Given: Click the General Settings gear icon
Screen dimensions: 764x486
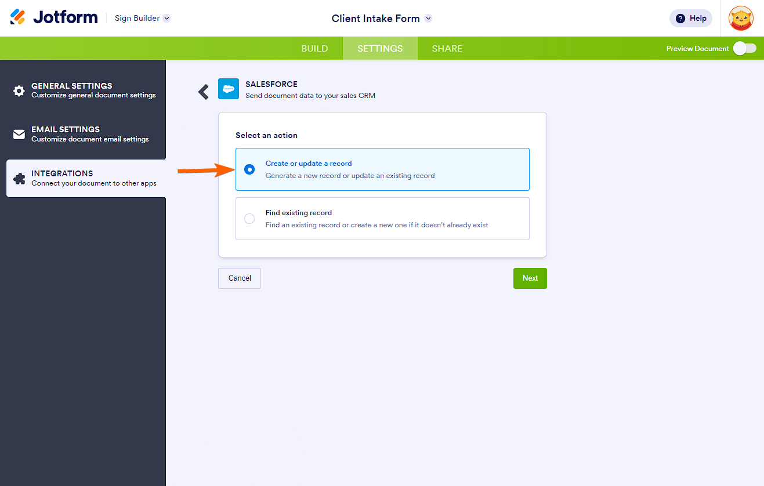Looking at the screenshot, I should coord(19,90).
